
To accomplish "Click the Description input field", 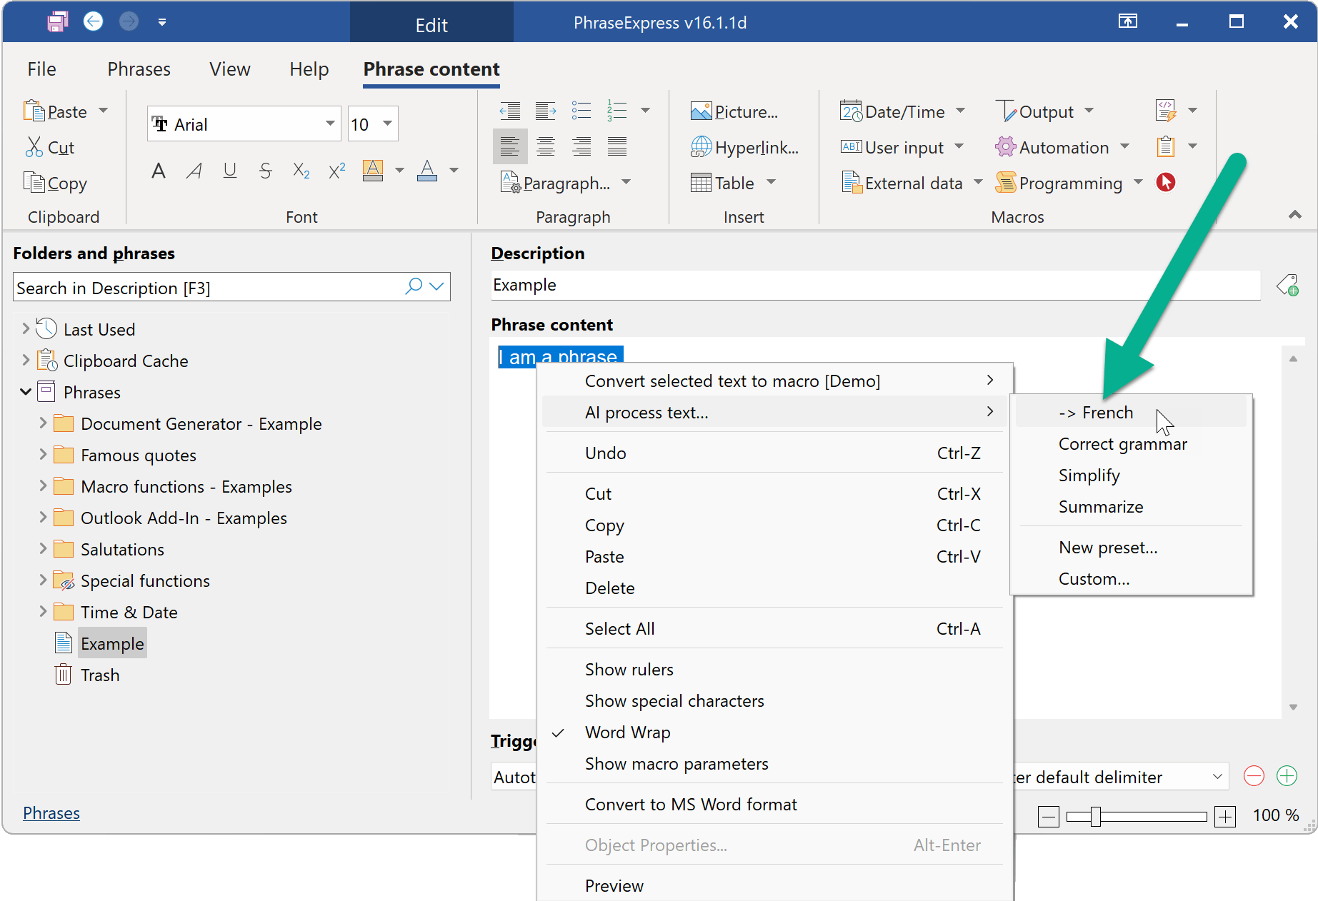I will (876, 285).
